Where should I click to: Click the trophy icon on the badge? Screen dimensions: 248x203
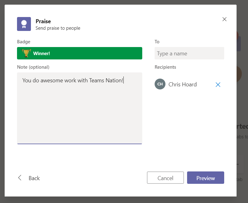pyautogui.click(x=26, y=53)
